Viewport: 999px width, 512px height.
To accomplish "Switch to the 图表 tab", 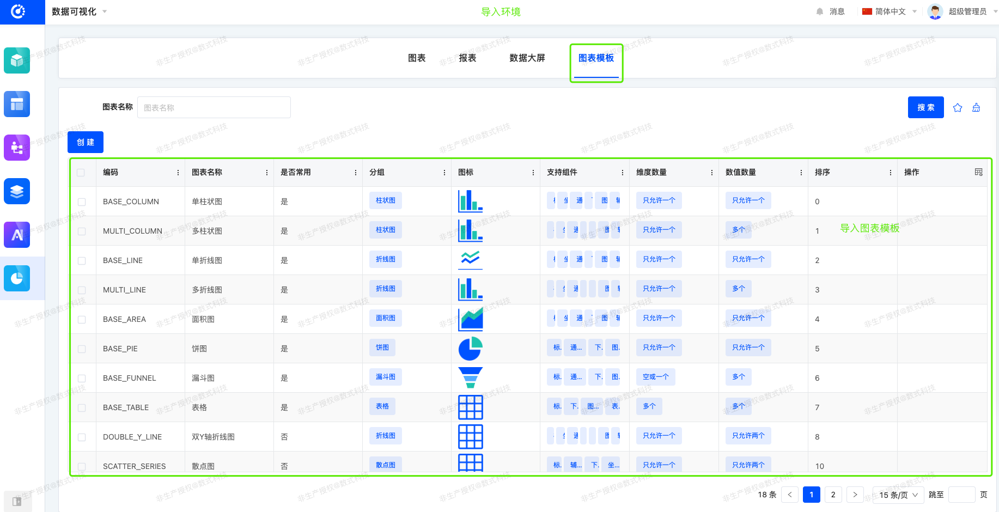I will point(417,58).
